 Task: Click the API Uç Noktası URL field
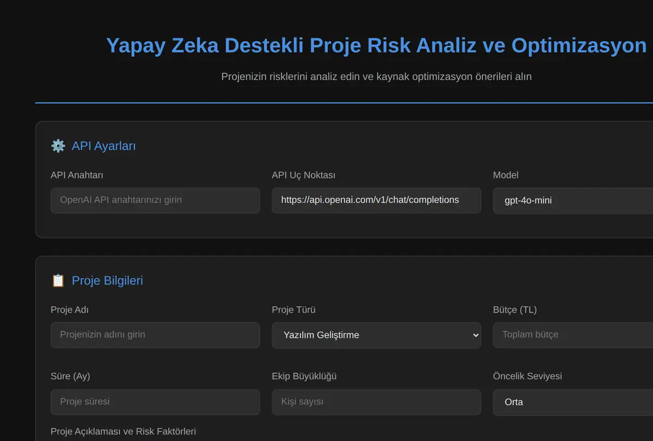pos(377,201)
